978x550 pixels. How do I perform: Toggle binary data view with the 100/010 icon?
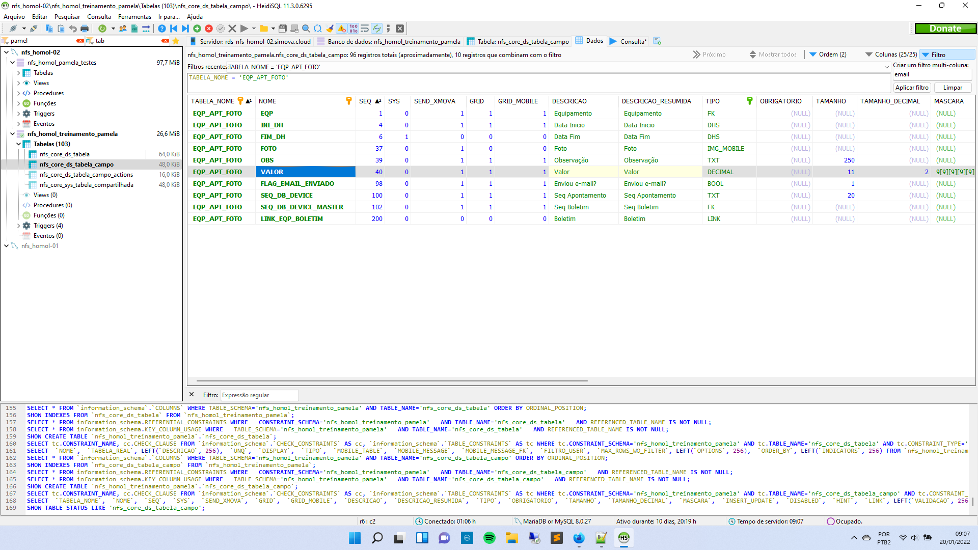pyautogui.click(x=353, y=29)
